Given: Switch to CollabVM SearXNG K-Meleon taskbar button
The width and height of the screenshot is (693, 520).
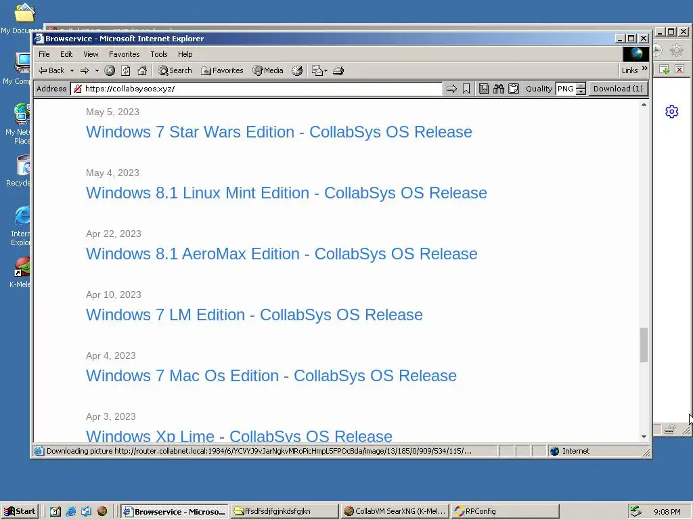Looking at the screenshot, I should click(395, 512).
